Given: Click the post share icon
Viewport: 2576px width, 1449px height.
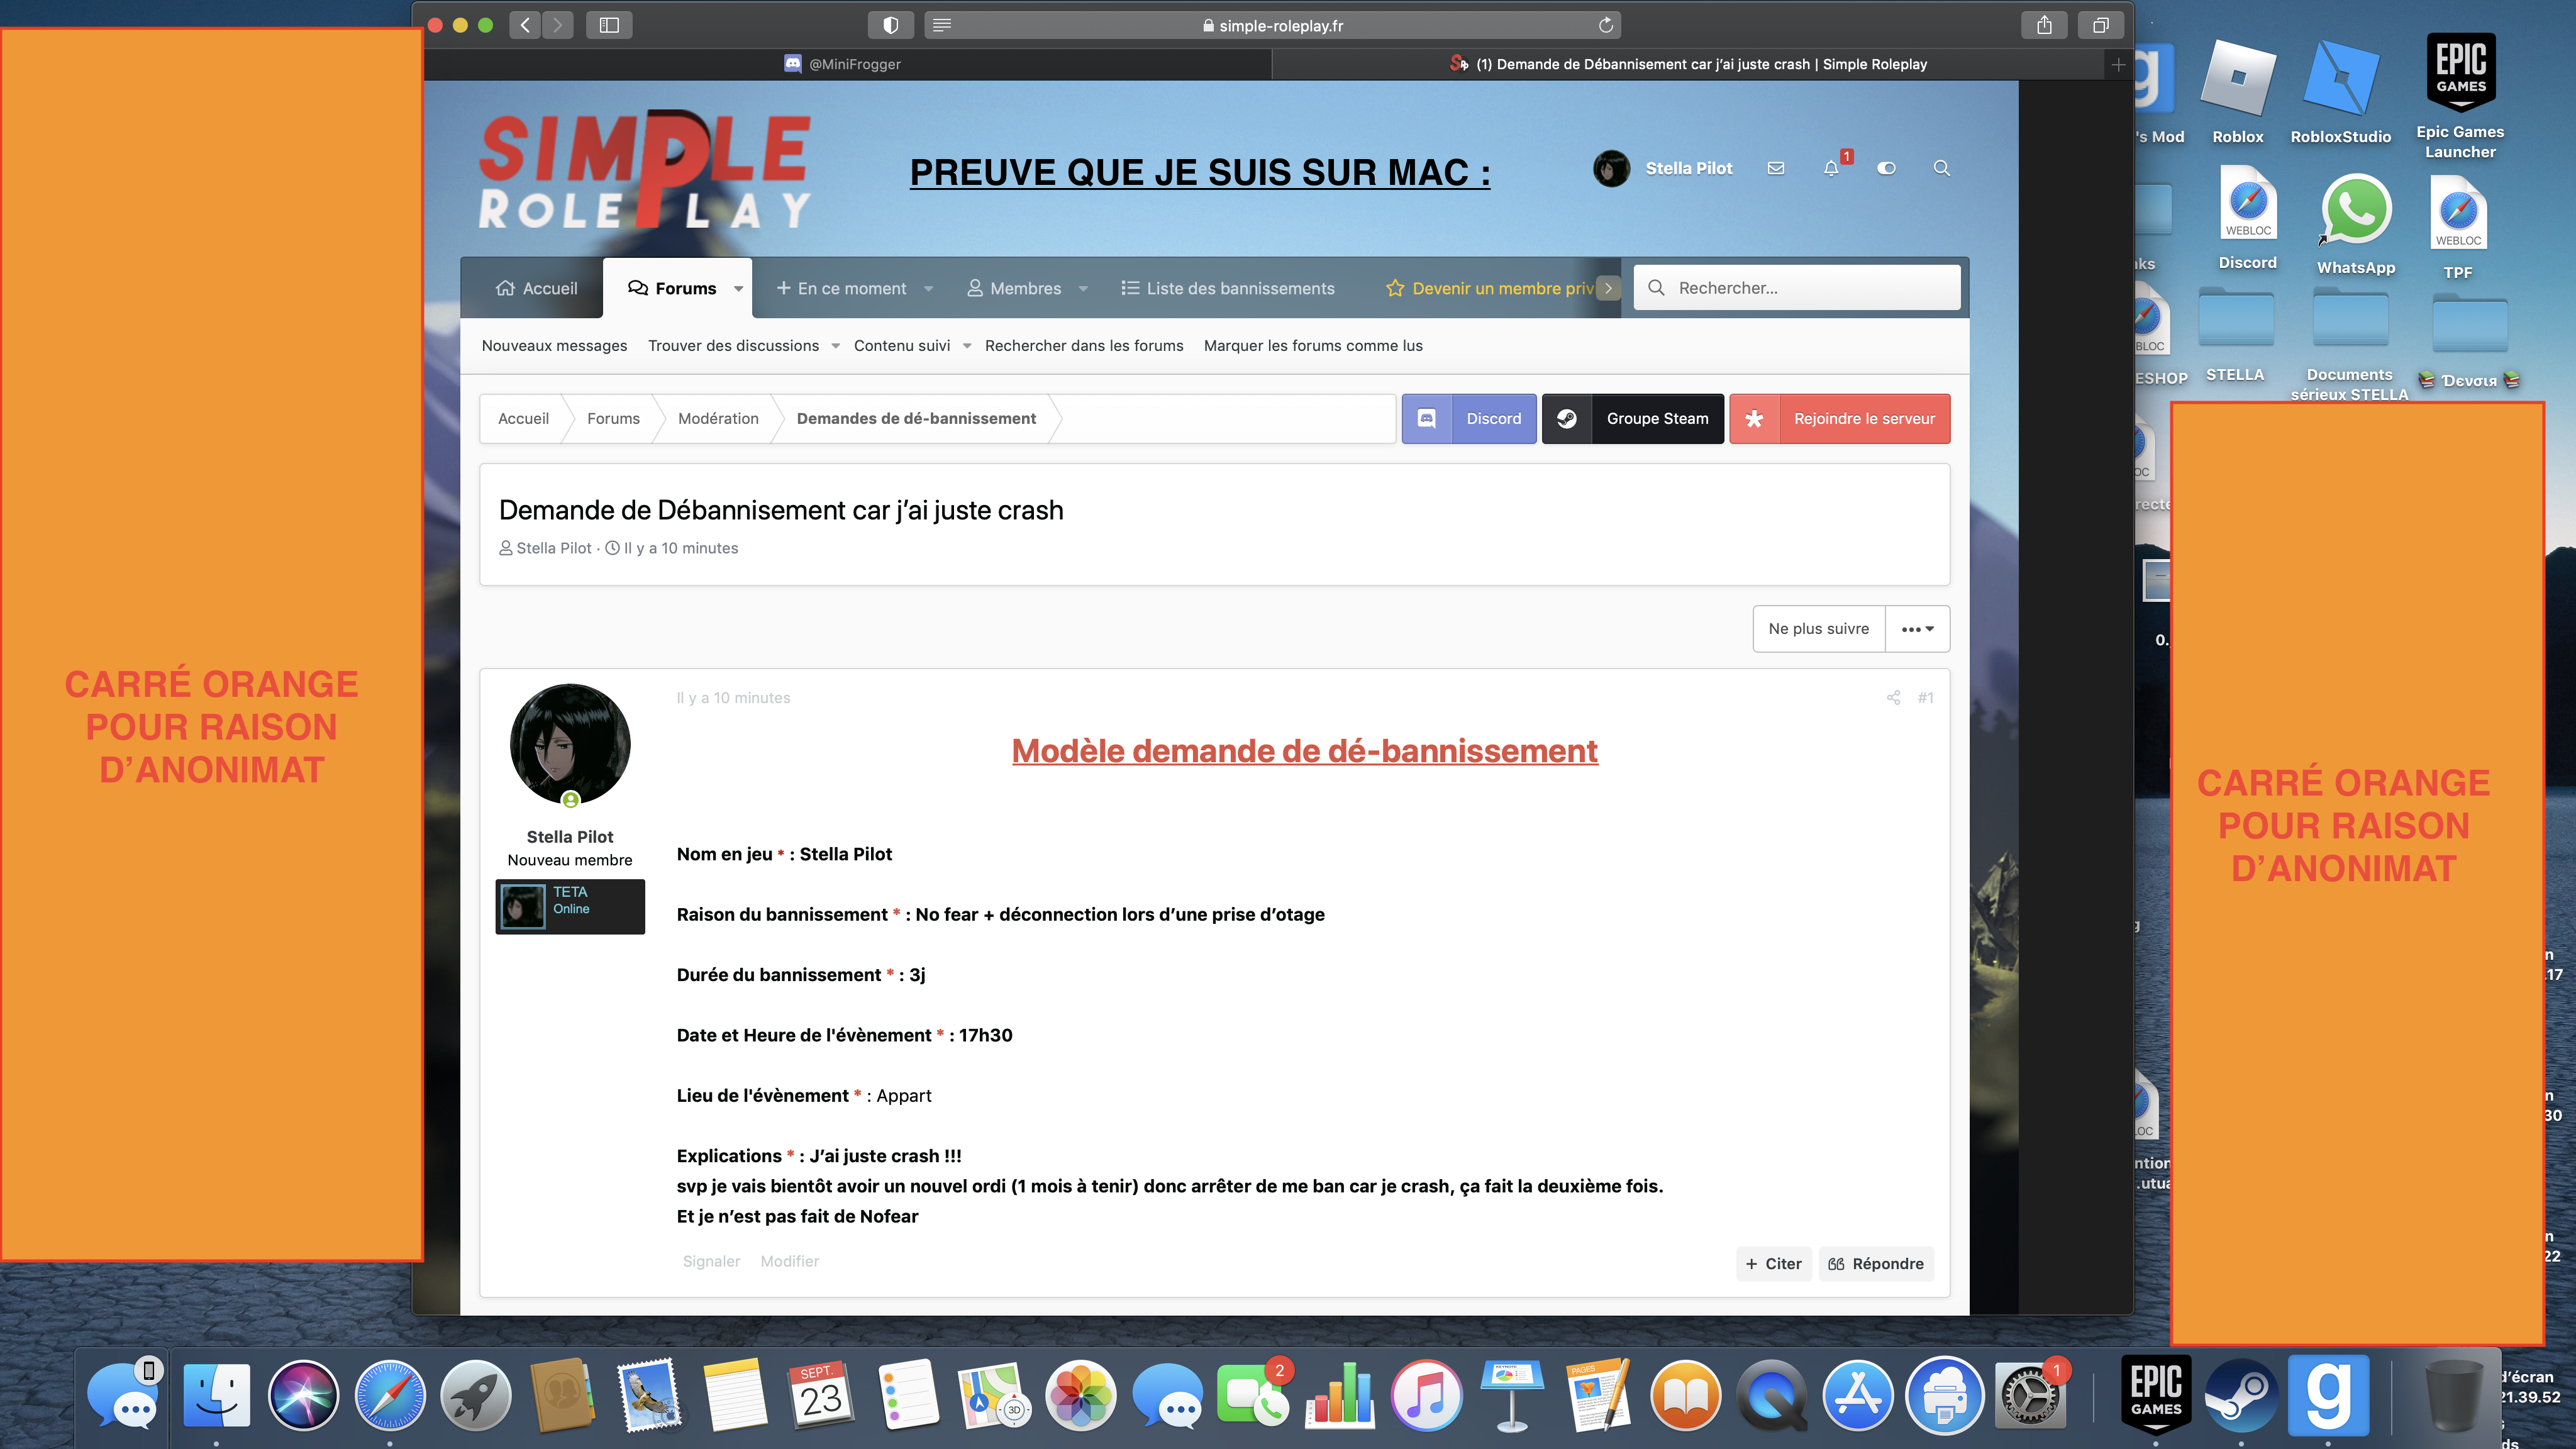Looking at the screenshot, I should coord(1893,698).
